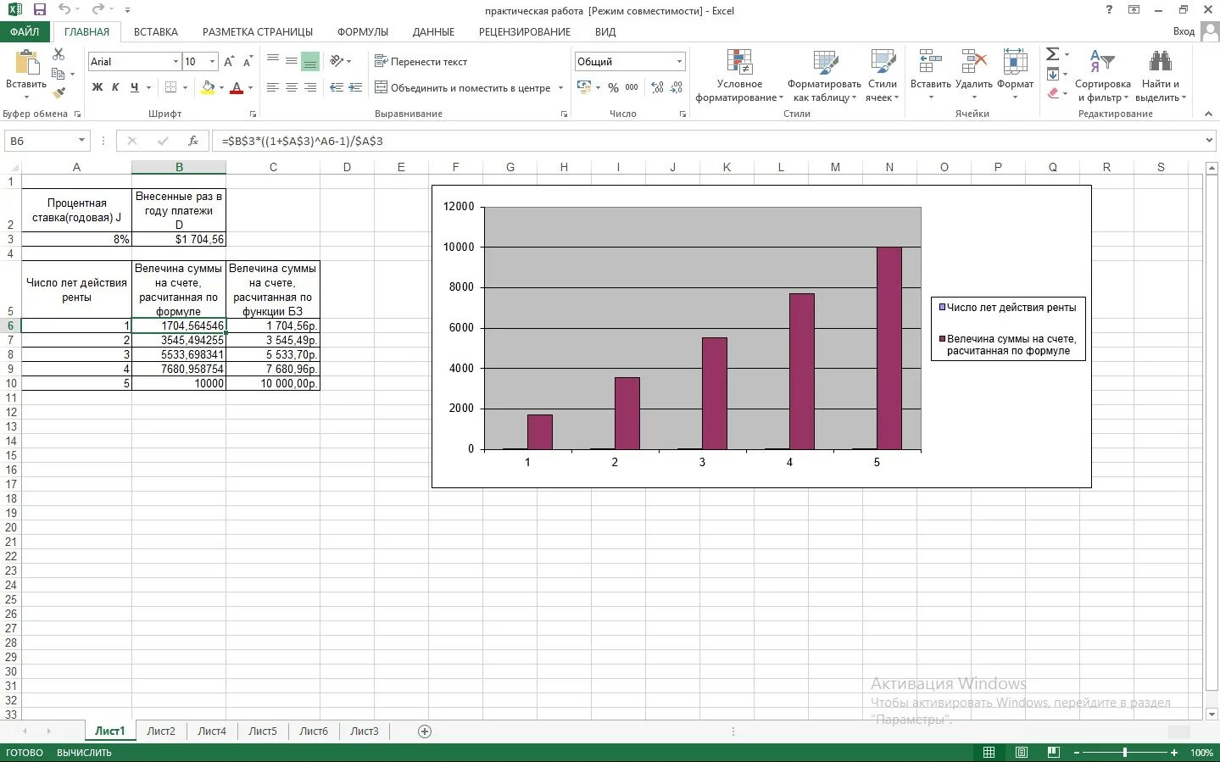This screenshot has height=762, width=1220.
Task: Switch to Лист2 sheet tab
Action: pos(161,731)
